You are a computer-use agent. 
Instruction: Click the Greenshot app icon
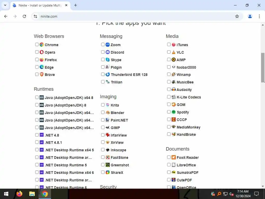[108, 165]
